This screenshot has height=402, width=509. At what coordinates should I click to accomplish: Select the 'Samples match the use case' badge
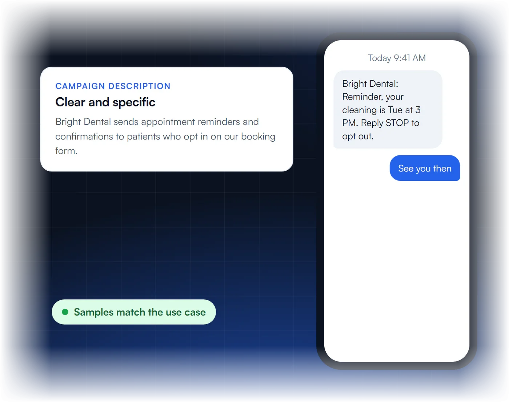tap(134, 312)
